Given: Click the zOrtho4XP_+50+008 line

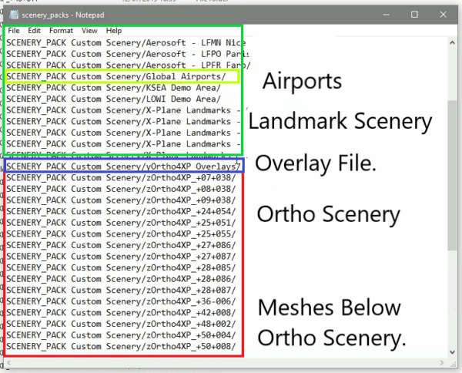Looking at the screenshot, I should pyautogui.click(x=121, y=347).
